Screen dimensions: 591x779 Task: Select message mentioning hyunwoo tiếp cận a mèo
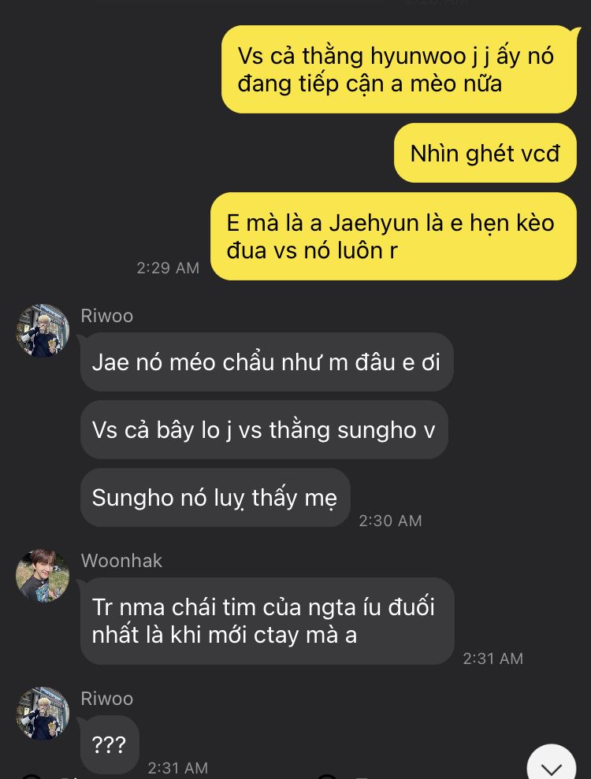[400, 69]
